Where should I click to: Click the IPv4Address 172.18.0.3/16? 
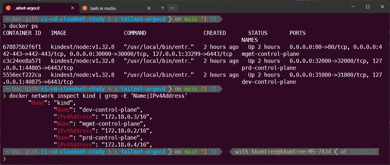point(127,117)
